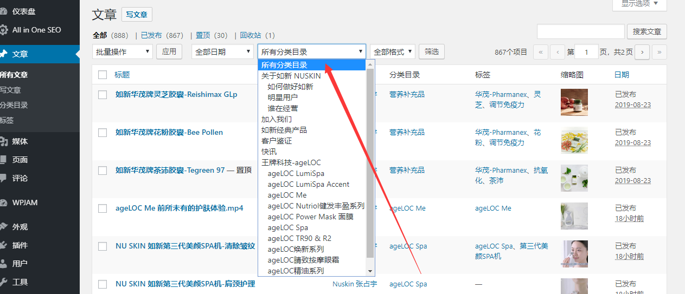Check the box for 第三代美颜SPA机-肩颈护理 post
The width and height of the screenshot is (685, 294).
(x=103, y=284)
